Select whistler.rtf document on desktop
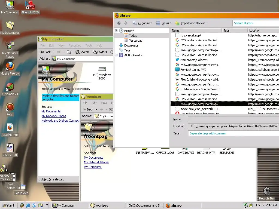This screenshot has height=209, width=279. click(x=10, y=150)
